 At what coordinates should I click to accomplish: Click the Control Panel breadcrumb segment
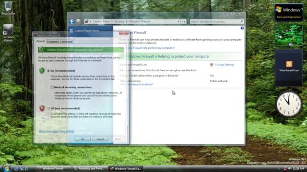pos(101,21)
